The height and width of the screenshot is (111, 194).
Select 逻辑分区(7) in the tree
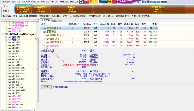(21, 22)
